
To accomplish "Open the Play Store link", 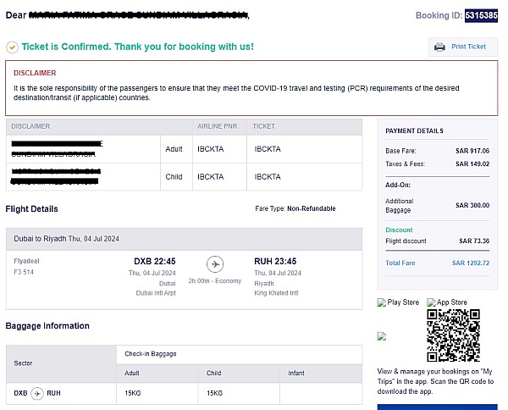I will 398,302.
